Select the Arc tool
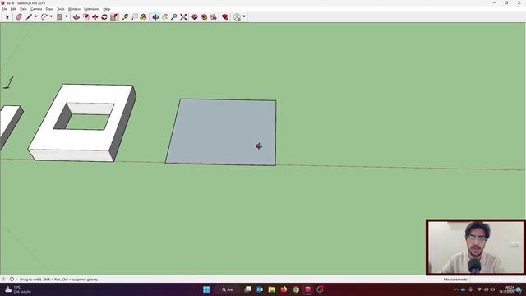 44,16
